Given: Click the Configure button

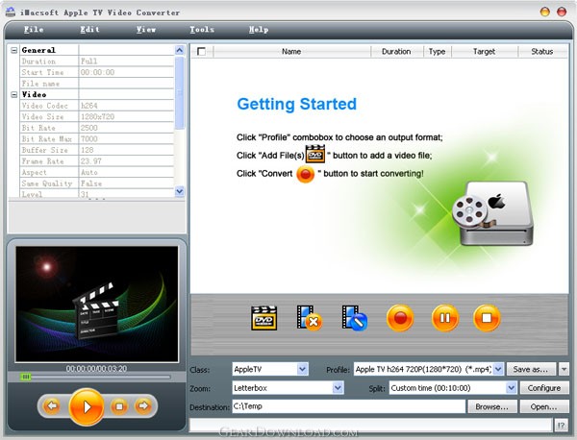Looking at the screenshot, I should coord(544,388).
